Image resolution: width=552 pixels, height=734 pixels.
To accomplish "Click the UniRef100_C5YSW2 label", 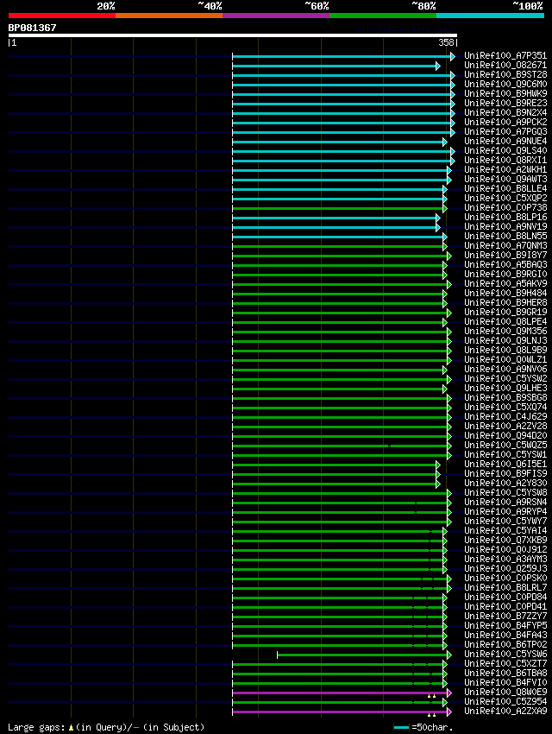I will point(505,379).
